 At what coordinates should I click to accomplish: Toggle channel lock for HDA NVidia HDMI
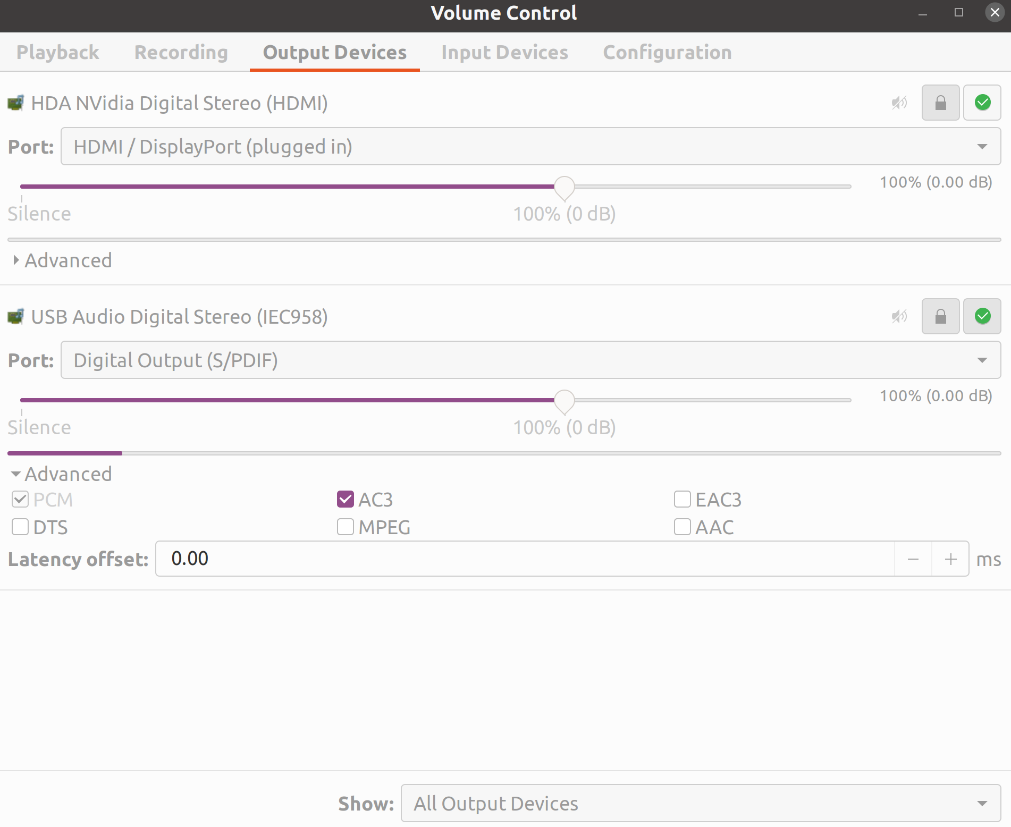coord(940,103)
